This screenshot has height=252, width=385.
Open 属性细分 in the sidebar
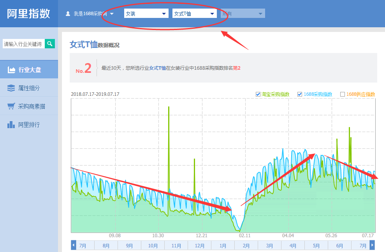tap(29, 88)
